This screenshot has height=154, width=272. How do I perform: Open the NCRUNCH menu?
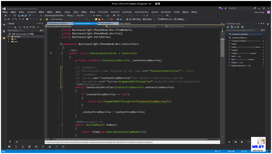(31, 12)
